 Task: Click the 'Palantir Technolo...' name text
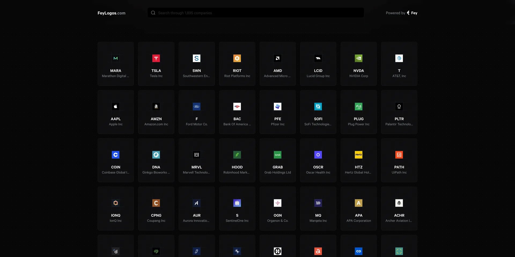399,124
